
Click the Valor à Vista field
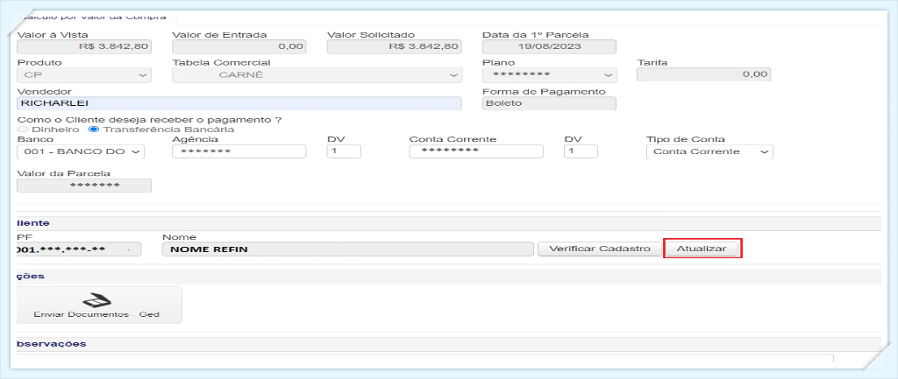coord(84,47)
